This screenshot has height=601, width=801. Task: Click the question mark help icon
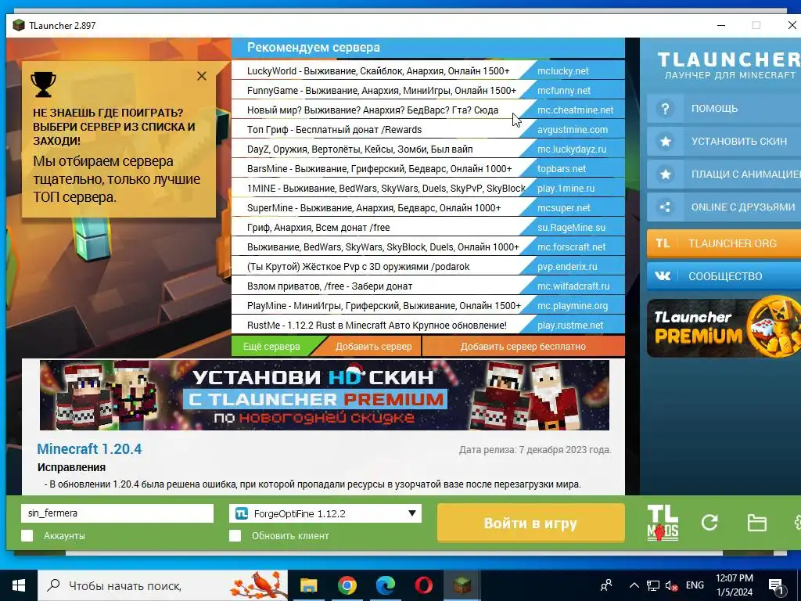pyautogui.click(x=665, y=108)
